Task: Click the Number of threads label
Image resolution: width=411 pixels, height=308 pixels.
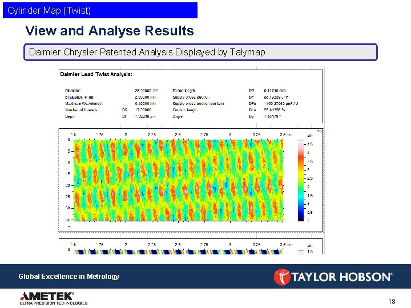Action: [x=81, y=110]
